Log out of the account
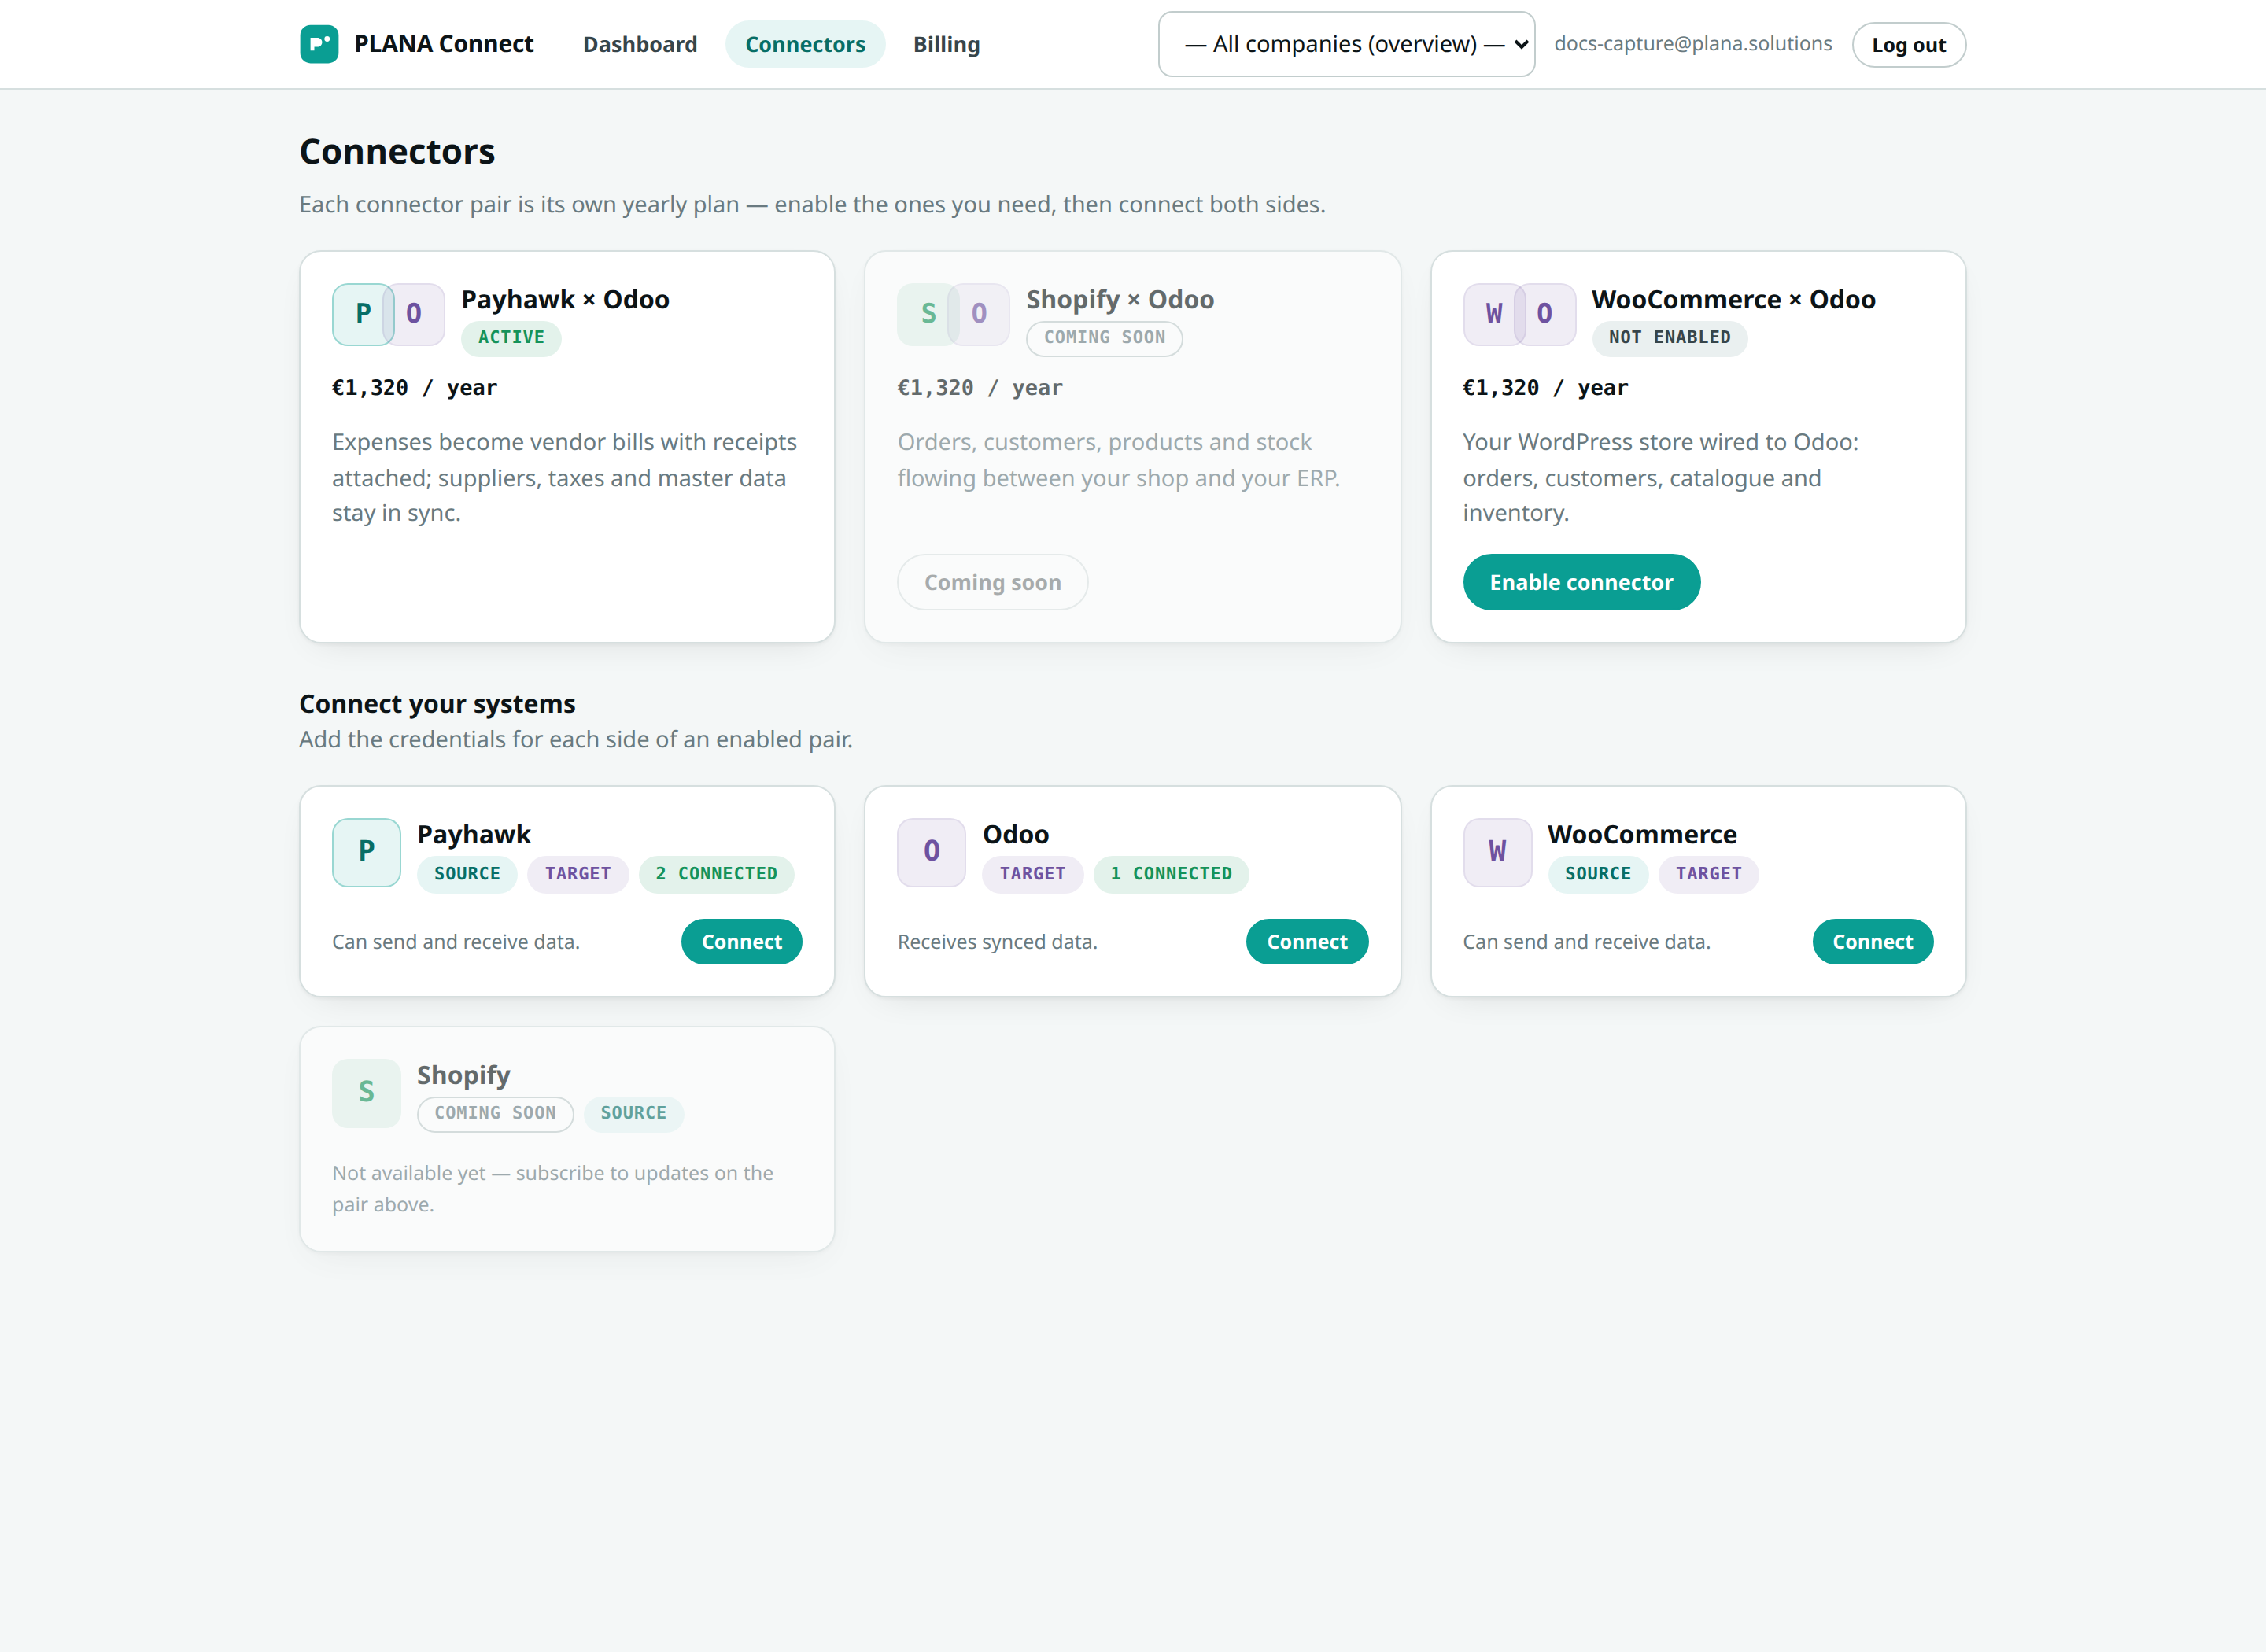 1908,45
